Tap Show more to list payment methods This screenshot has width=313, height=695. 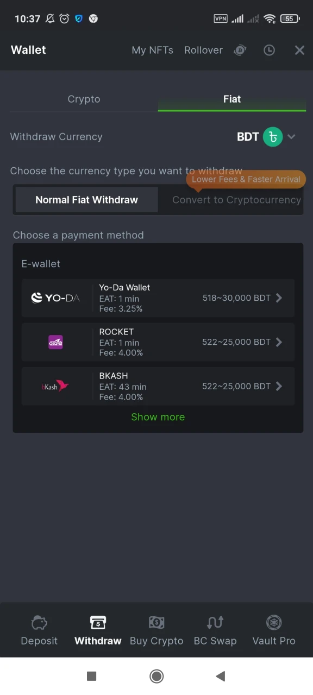tap(158, 416)
